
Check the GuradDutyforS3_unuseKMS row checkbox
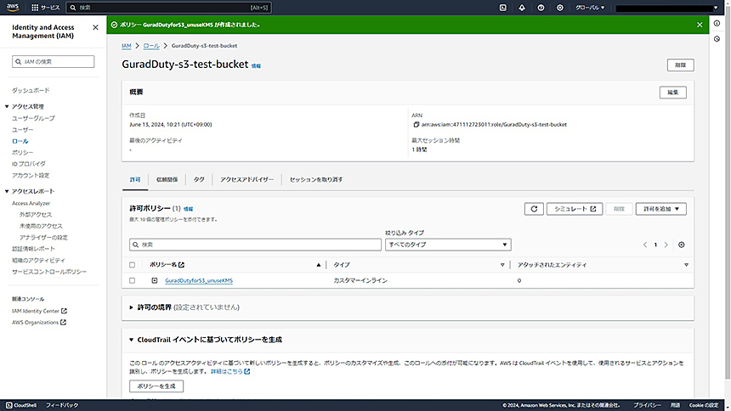(132, 280)
